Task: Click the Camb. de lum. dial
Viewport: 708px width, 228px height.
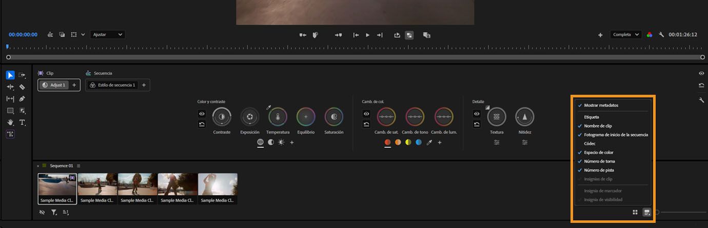Action: tap(444, 117)
